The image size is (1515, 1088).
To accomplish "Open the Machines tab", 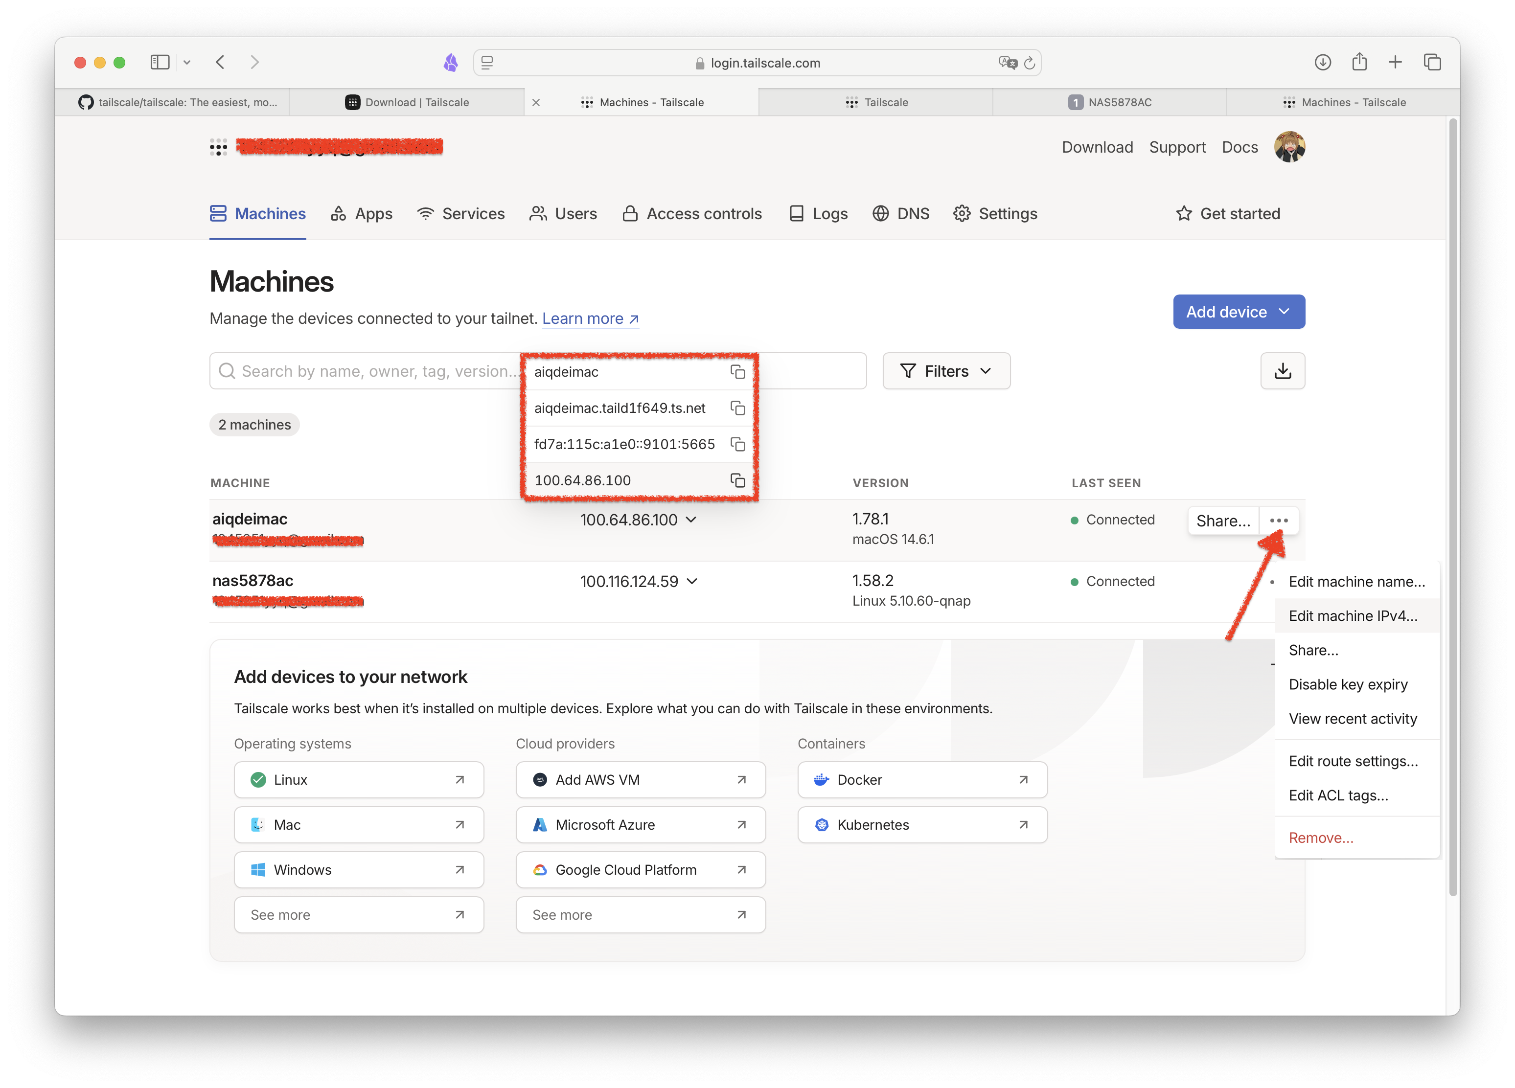I will pos(258,214).
